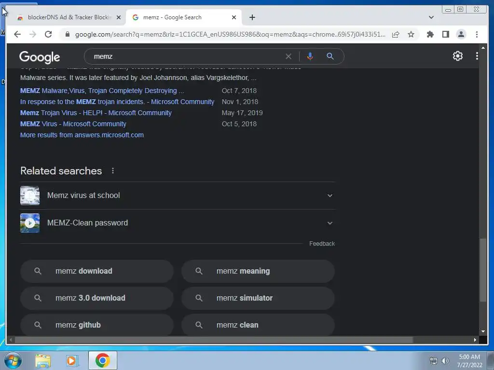This screenshot has height=370, width=494.
Task: Open Google page more options dots
Action: (477, 56)
